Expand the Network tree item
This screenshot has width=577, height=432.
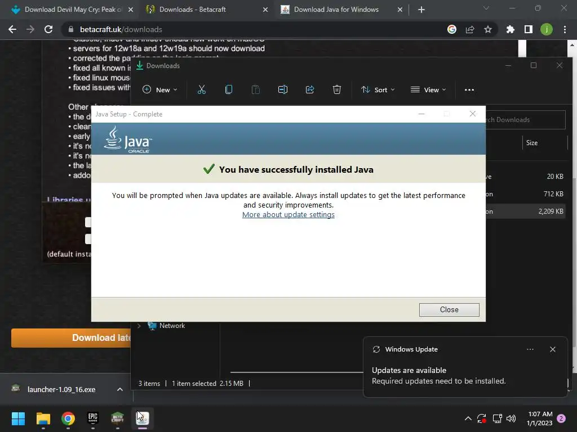coord(139,326)
